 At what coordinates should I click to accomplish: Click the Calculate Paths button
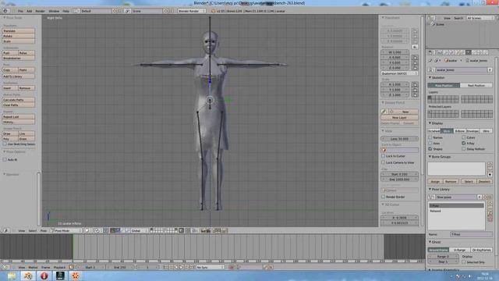point(18,100)
